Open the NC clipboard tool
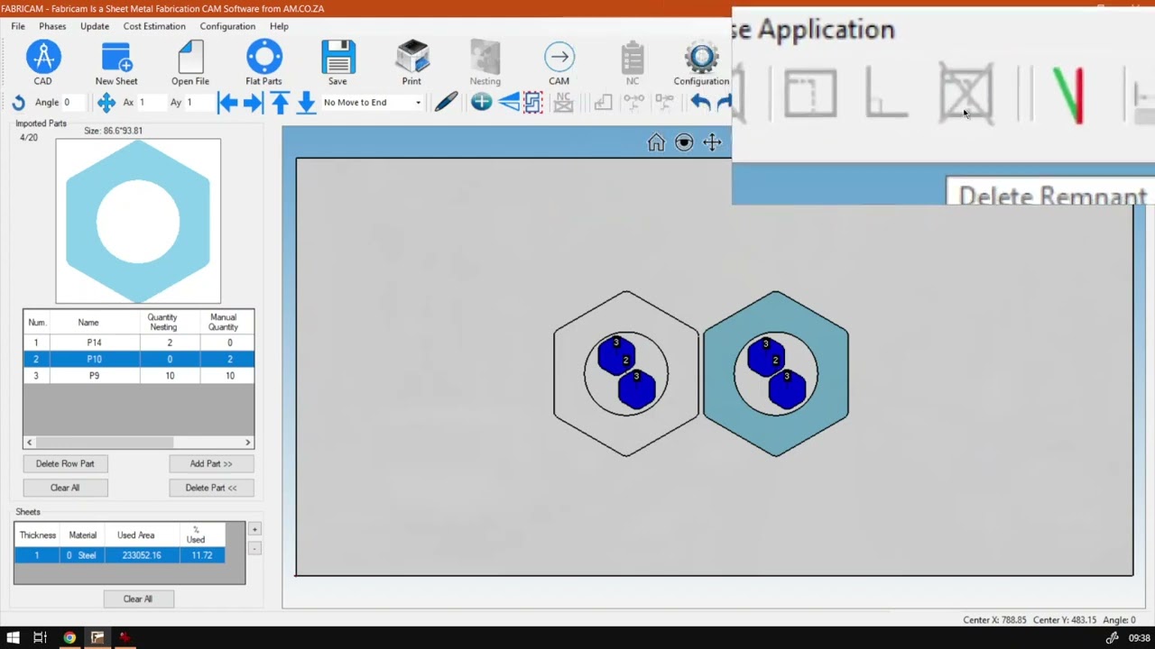 [x=633, y=63]
